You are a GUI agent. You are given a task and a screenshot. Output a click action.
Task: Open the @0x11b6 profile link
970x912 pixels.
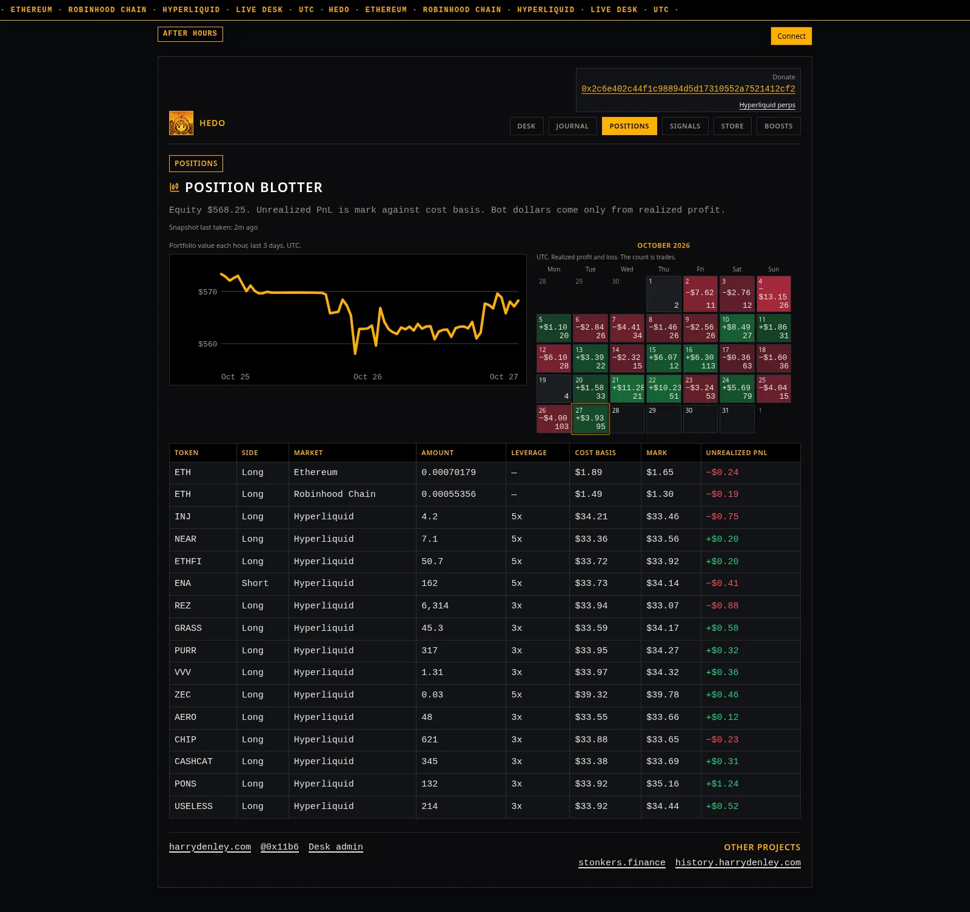[279, 847]
